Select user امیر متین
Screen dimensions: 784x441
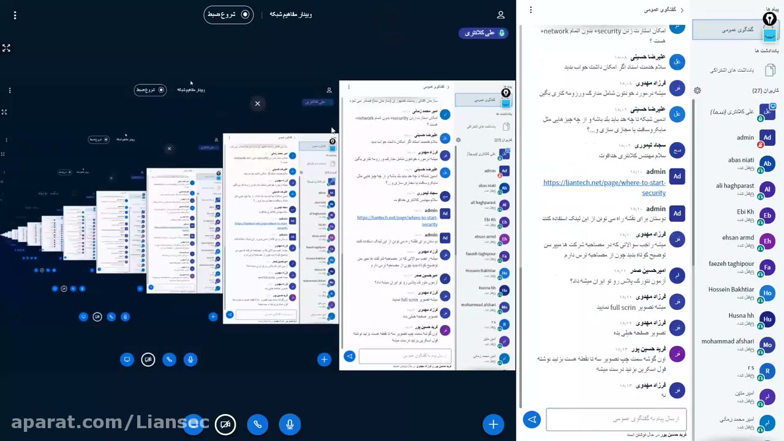tap(736, 397)
